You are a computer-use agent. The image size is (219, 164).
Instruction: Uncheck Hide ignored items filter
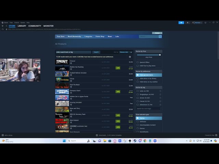point(138,75)
